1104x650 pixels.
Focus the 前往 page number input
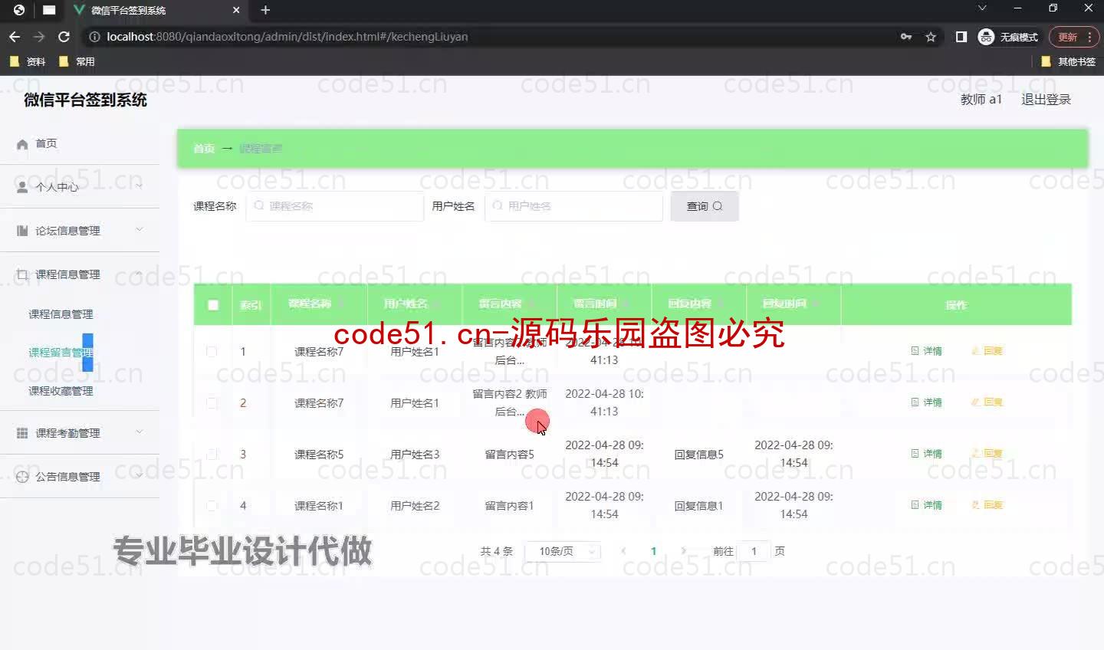point(754,551)
